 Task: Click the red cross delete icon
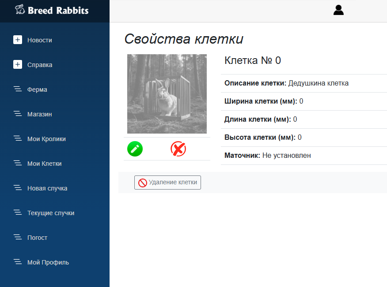178,149
